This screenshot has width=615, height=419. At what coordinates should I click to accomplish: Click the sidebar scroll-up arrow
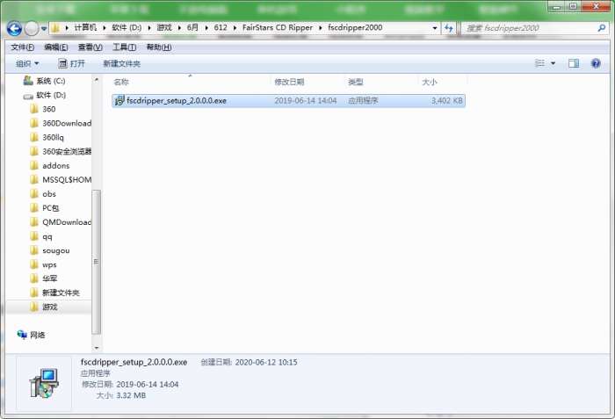click(97, 79)
